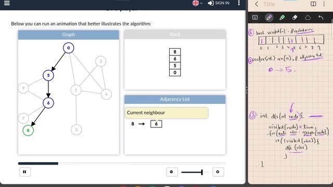Select the eraser tool in notes
Image resolution: width=333 pixels, height=187 pixels.
[x=295, y=17]
